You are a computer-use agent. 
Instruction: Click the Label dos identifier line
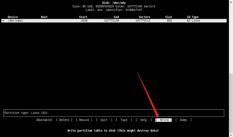pos(114,10)
